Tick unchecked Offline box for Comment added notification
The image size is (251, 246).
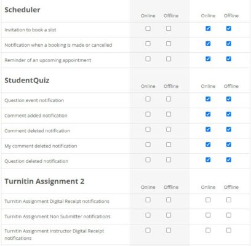[x=169, y=114]
